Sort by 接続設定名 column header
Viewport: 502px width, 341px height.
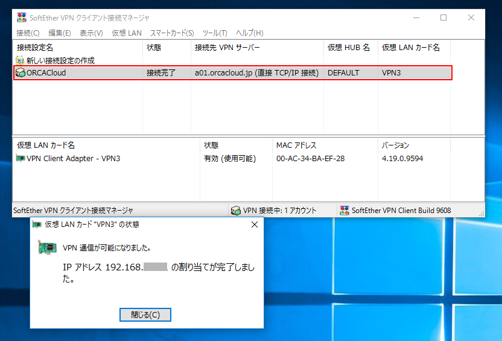click(x=78, y=48)
